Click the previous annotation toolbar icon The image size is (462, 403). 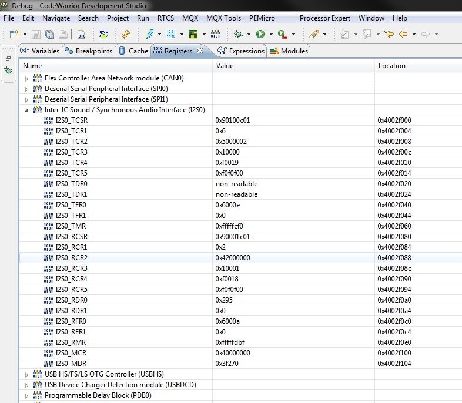367,34
